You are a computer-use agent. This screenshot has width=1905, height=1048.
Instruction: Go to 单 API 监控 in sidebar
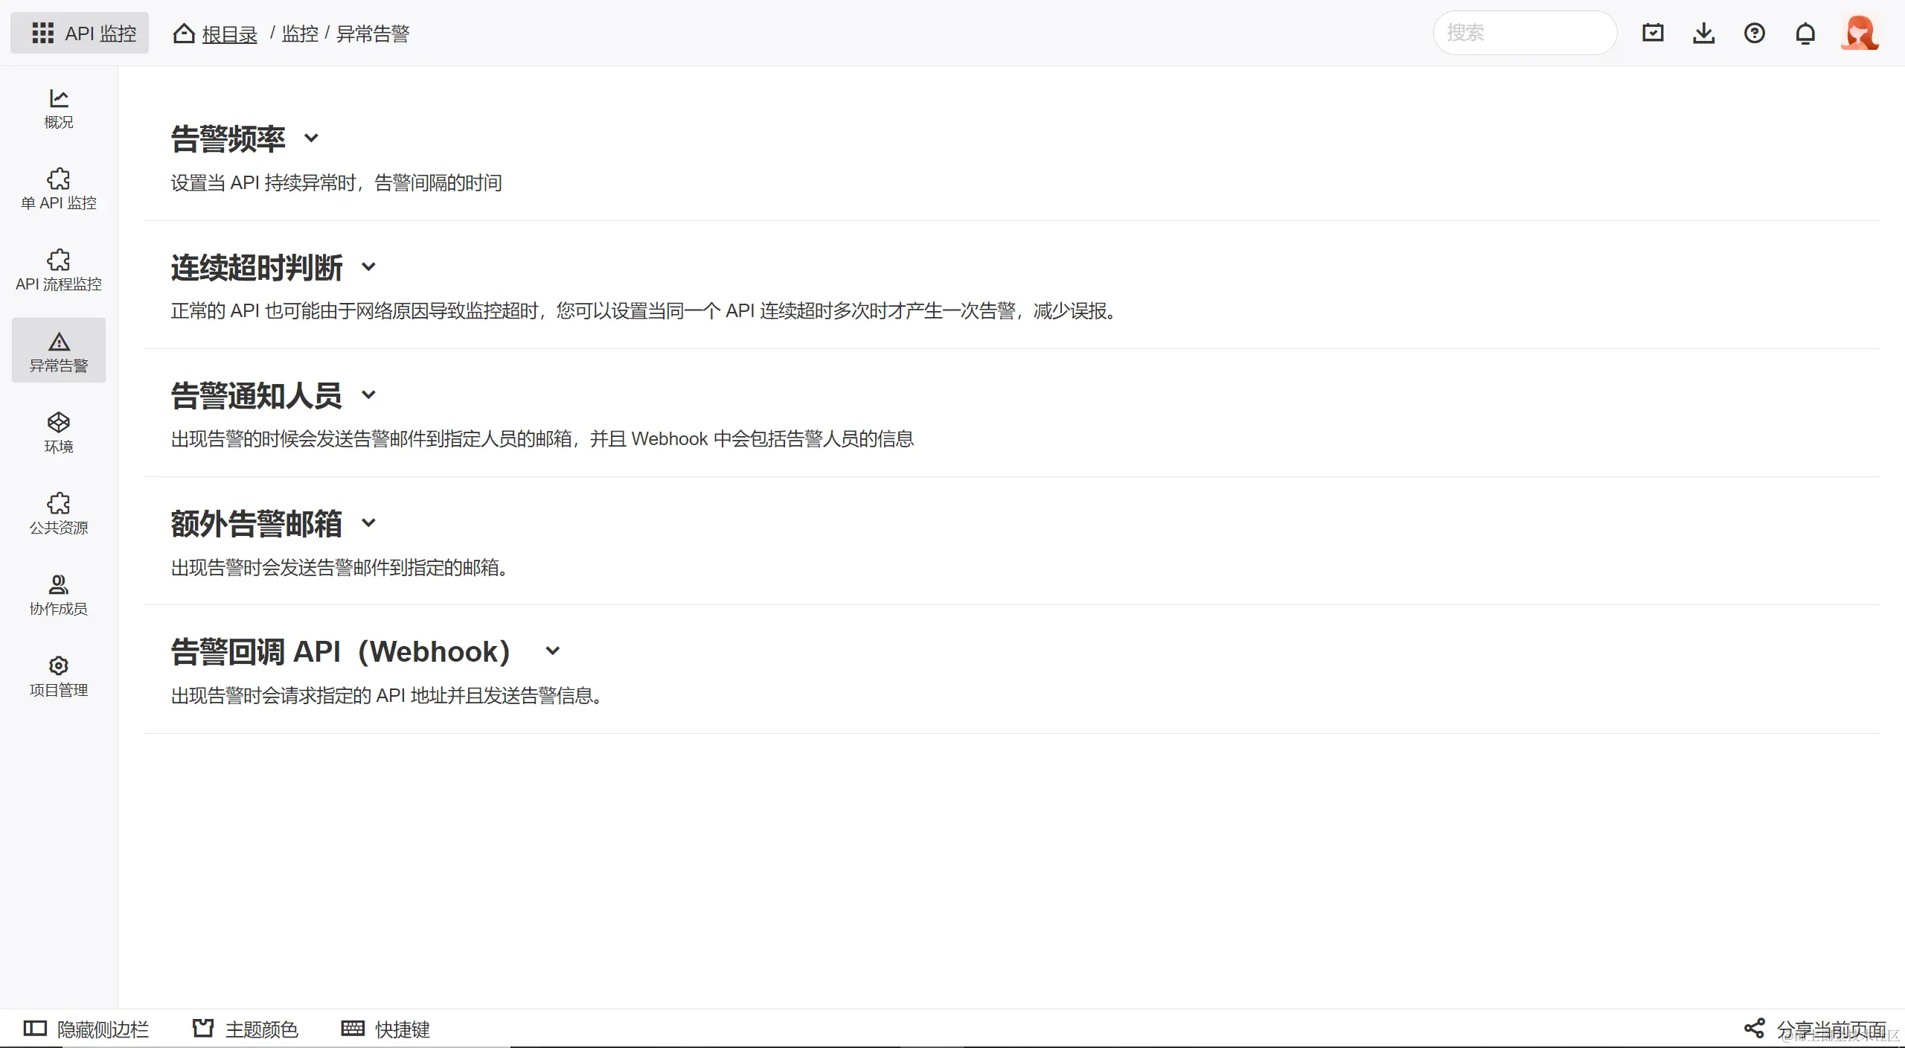(x=58, y=189)
